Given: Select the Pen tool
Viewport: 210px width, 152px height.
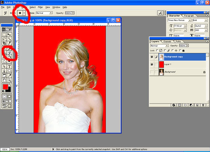Looking at the screenshot, I should [x=4, y=71].
